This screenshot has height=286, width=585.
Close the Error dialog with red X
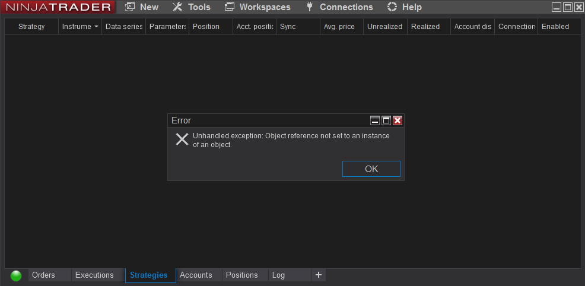point(398,120)
